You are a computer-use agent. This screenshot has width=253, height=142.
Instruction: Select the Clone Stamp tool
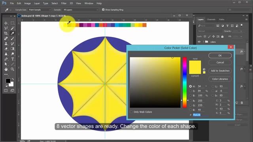[x=6, y=44]
